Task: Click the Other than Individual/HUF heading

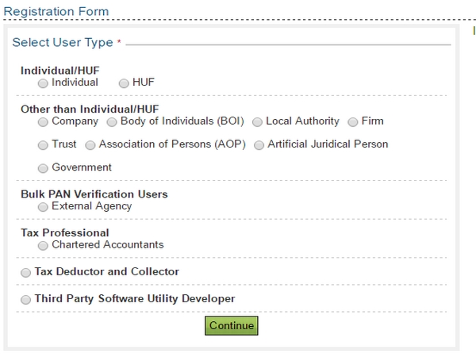Action: (90, 109)
